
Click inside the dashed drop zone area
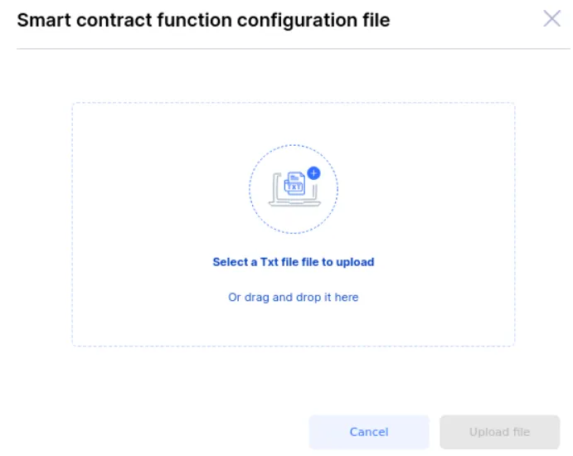coord(294,225)
